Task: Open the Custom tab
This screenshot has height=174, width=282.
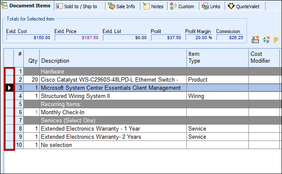Action: coord(182,6)
